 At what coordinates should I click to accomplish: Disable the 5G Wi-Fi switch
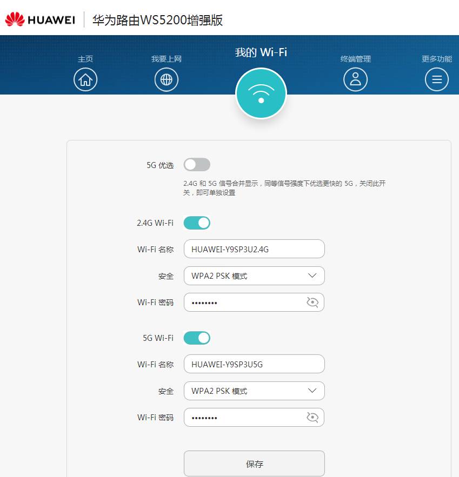click(197, 338)
